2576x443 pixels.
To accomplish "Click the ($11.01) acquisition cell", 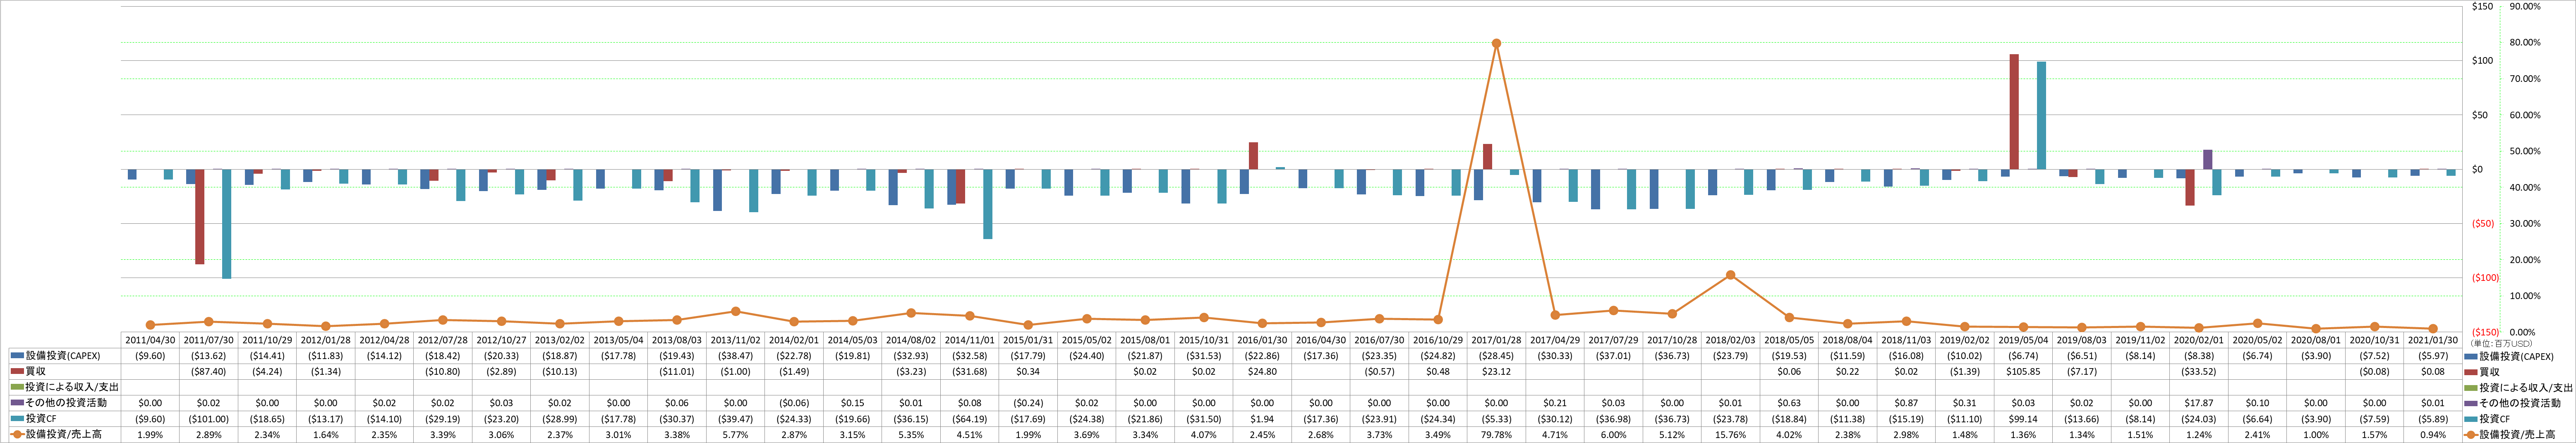I will (677, 371).
